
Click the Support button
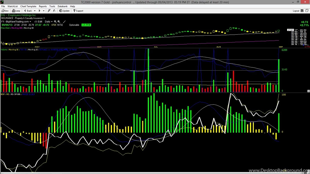[78, 11]
